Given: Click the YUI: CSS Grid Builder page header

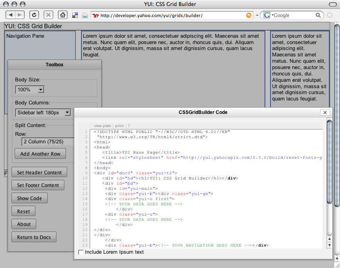Looking at the screenshot, I should point(33,26).
